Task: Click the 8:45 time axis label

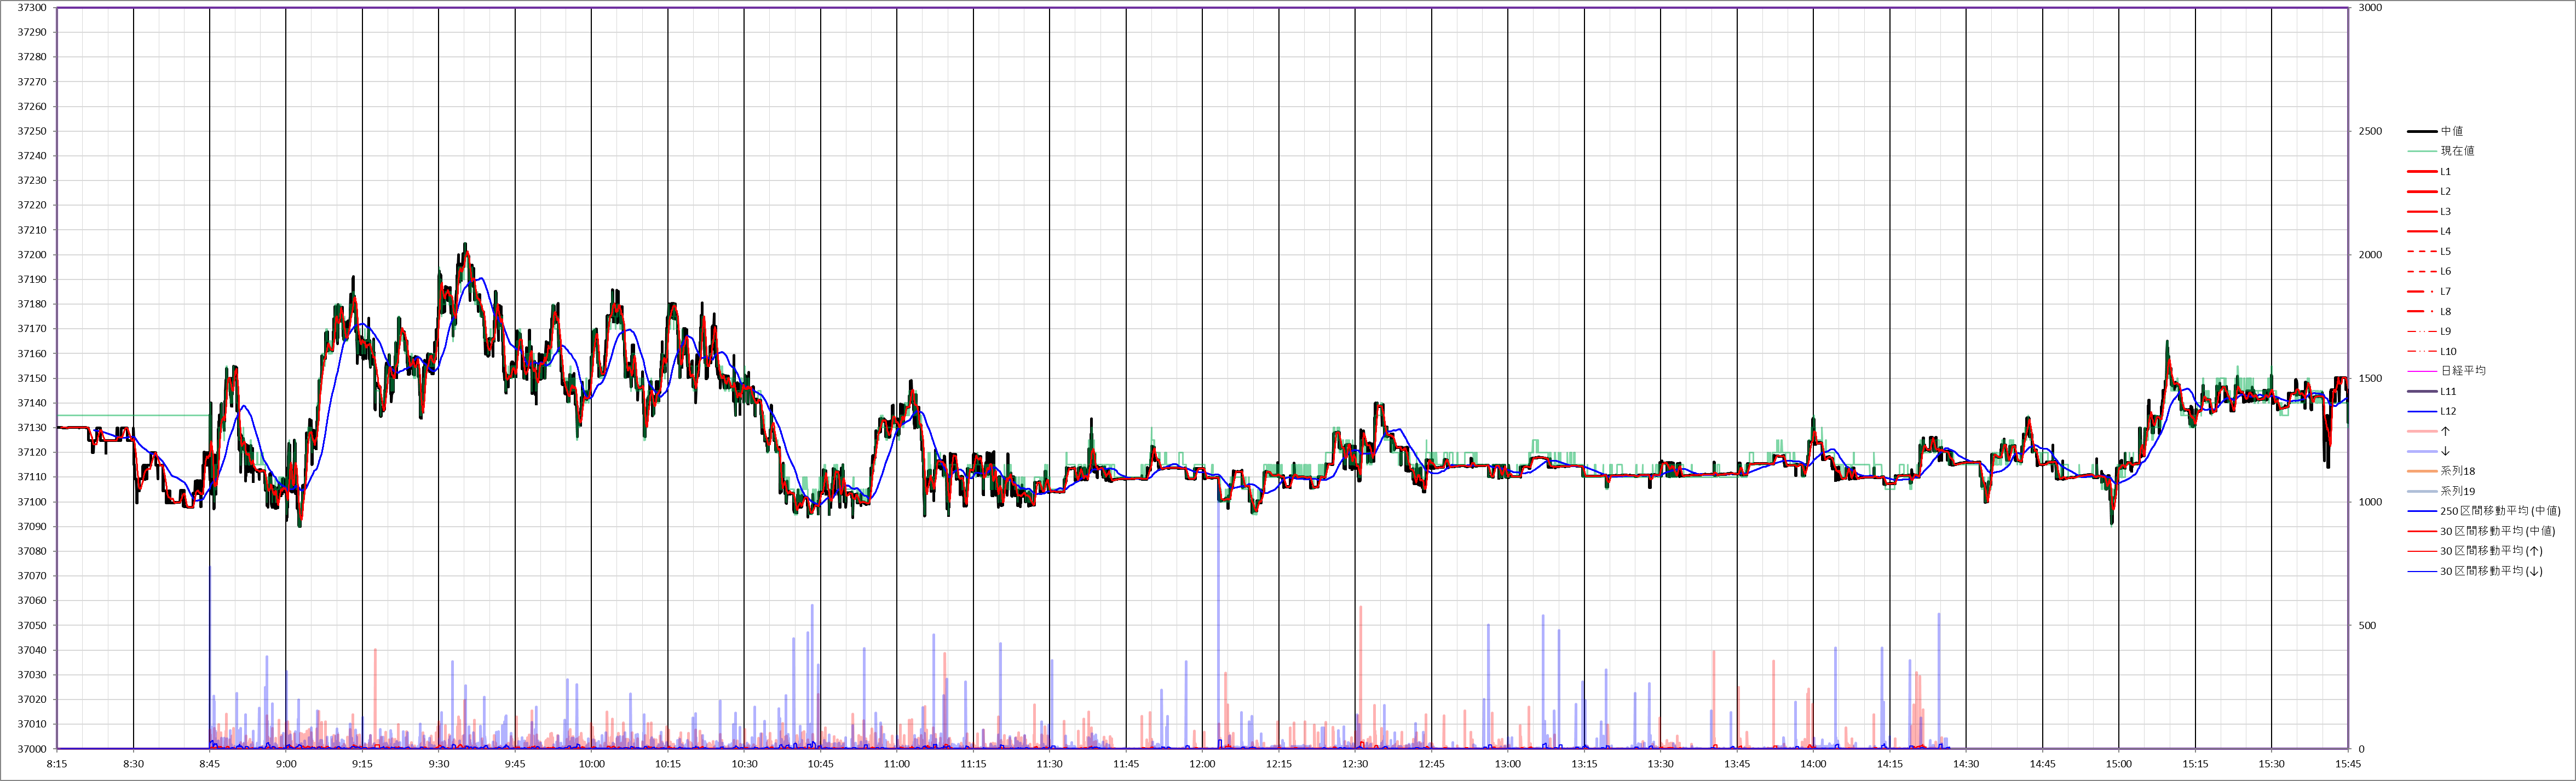Action: (x=210, y=764)
